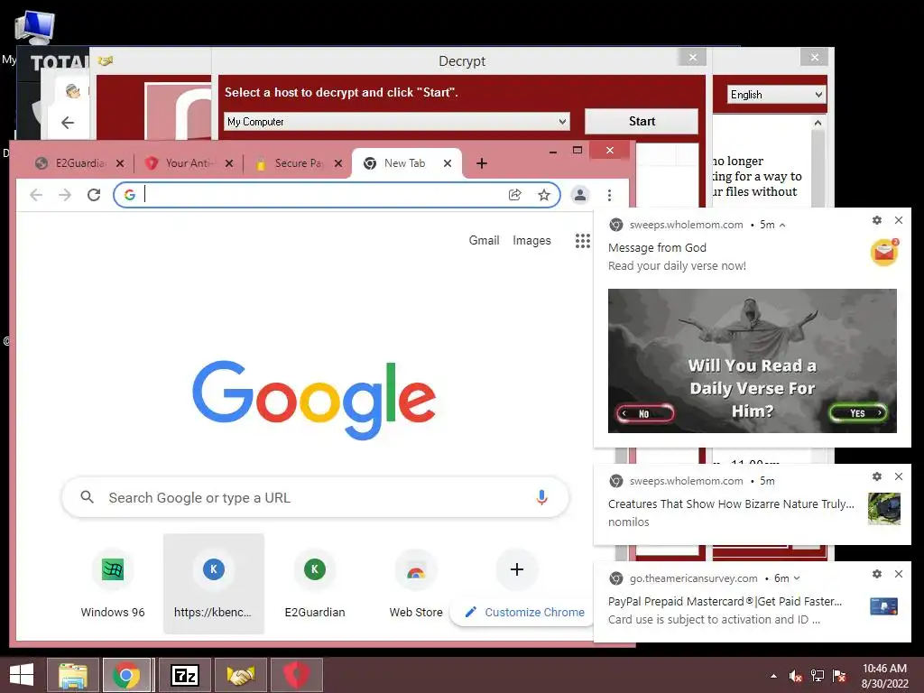Viewport: 924px width, 693px height.
Task: Reload the page in Chrome
Action: [94, 195]
